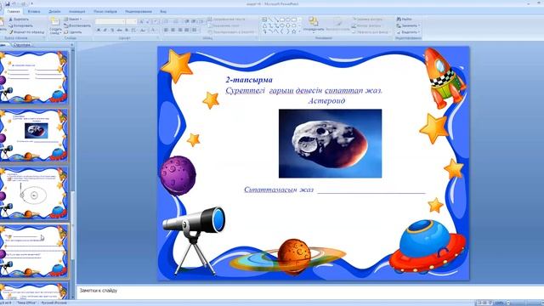The height and width of the screenshot is (306, 544).
Task: Open the Главная ribbon tab
Action: (x=14, y=11)
